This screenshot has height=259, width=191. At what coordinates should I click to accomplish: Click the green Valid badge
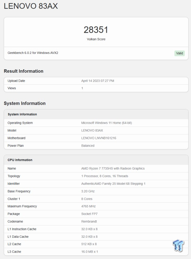coord(179,53)
